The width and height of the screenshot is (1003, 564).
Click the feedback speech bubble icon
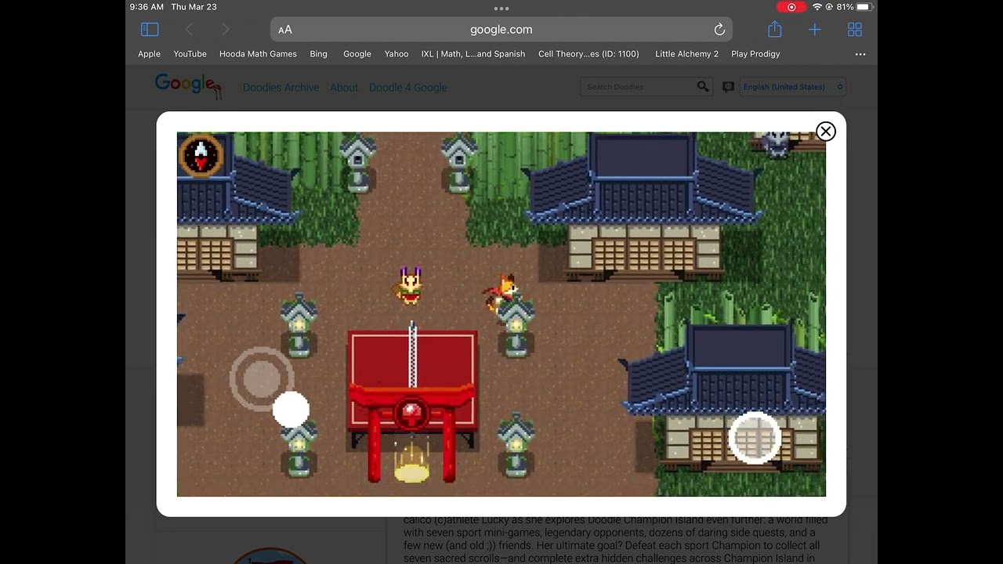coord(728,87)
